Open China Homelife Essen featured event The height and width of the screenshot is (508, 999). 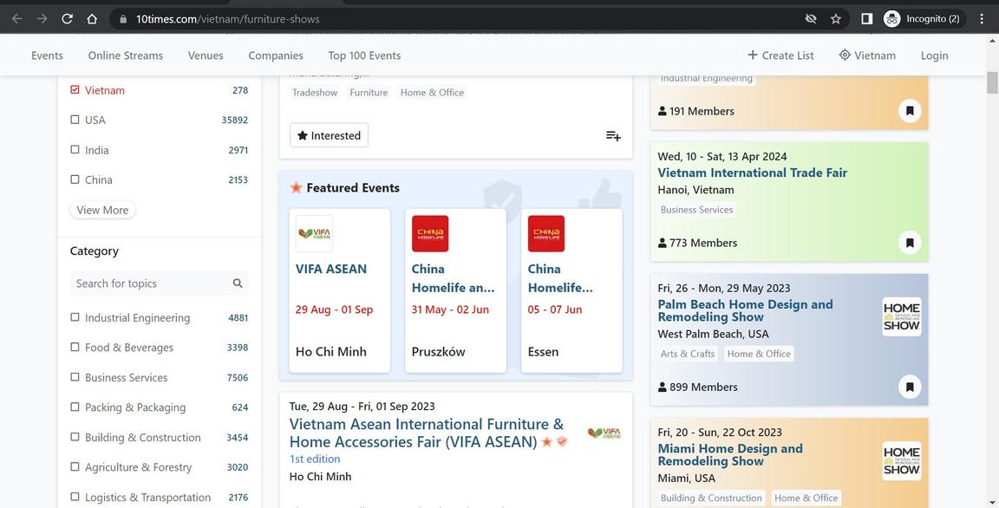pyautogui.click(x=560, y=278)
